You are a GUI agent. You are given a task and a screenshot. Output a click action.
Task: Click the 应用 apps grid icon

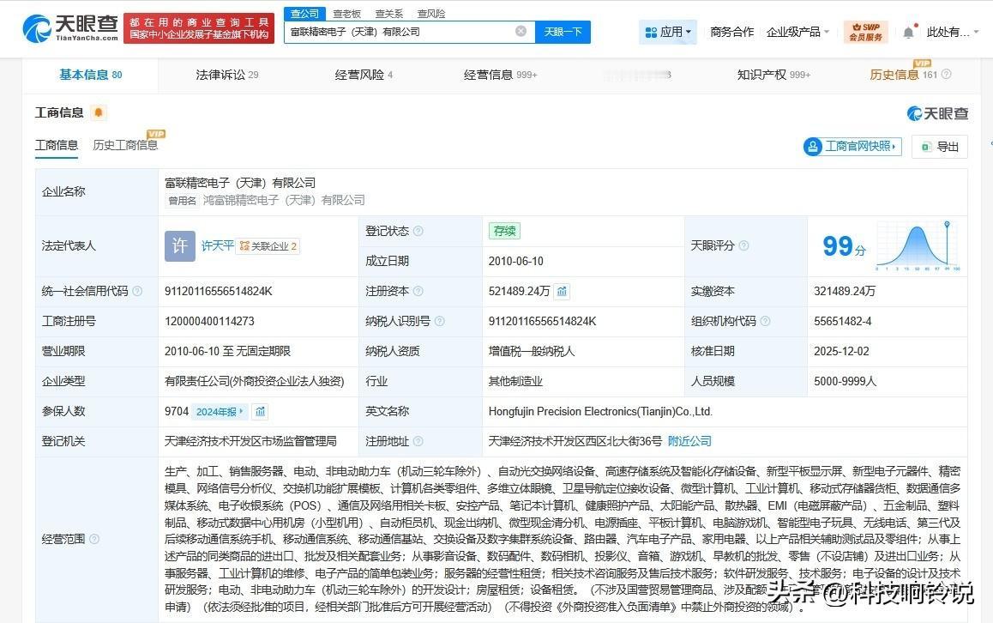point(652,31)
